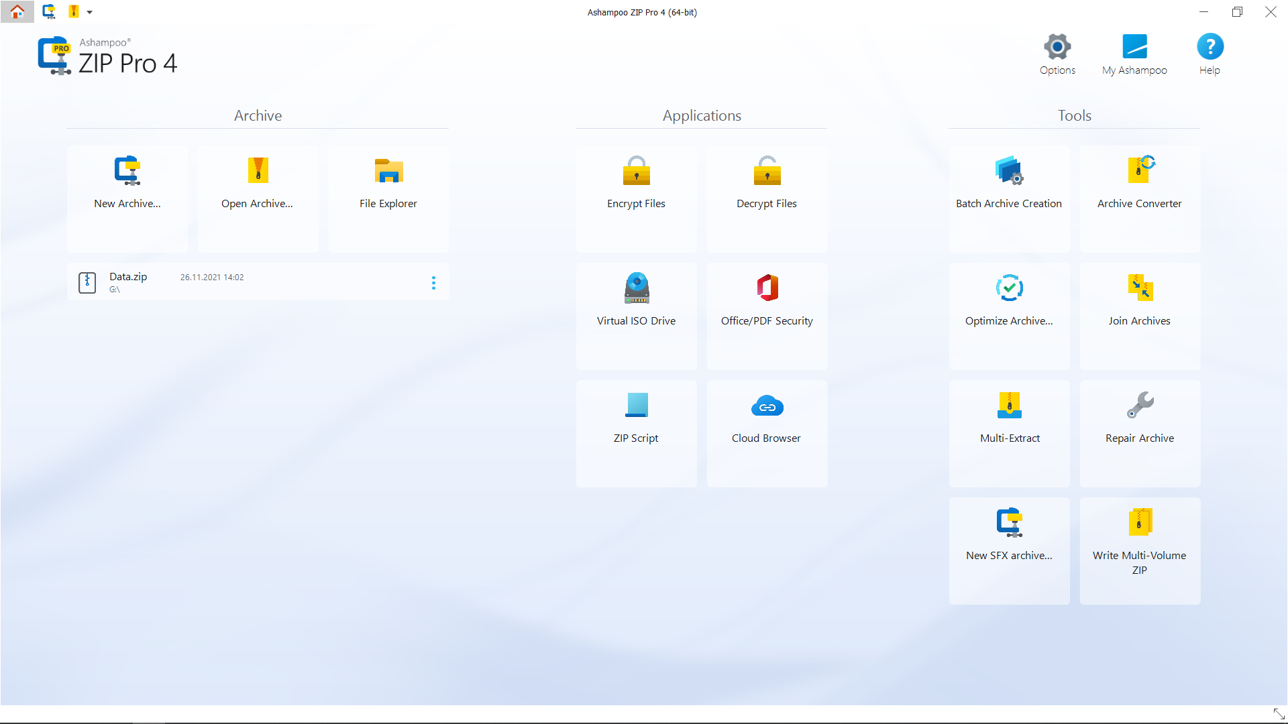This screenshot has height=724, width=1288.
Task: Launch the File Explorer tool
Action: [388, 181]
